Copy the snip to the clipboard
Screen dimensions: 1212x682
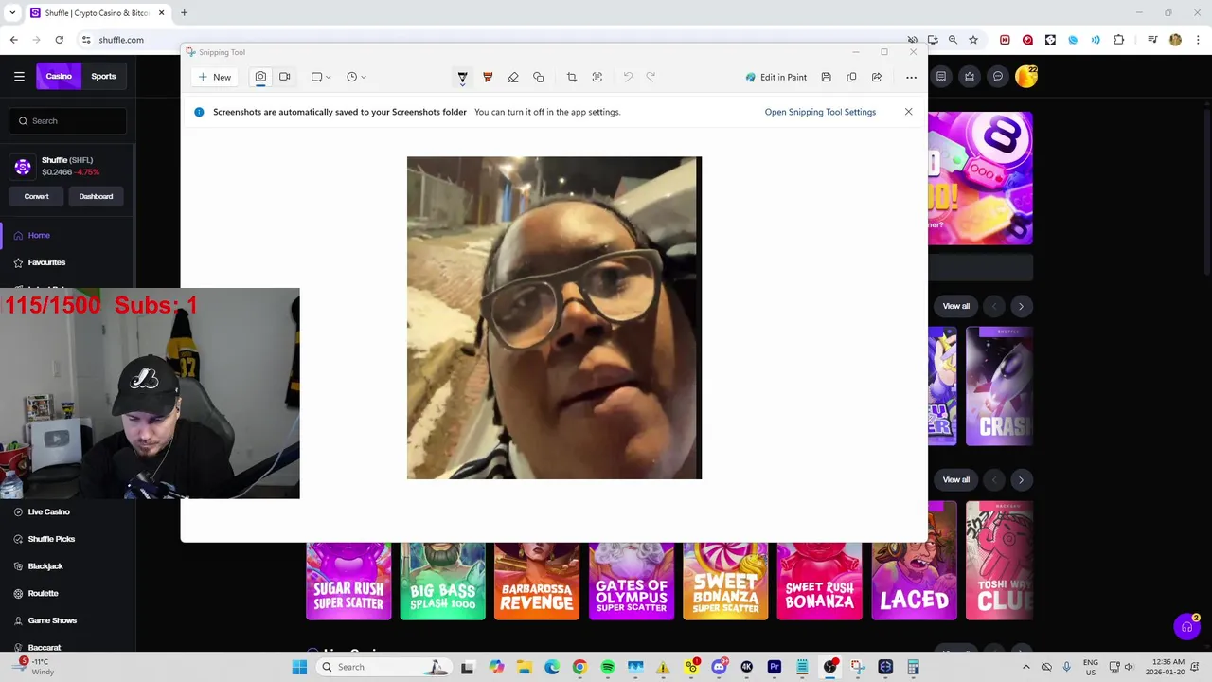(x=851, y=78)
